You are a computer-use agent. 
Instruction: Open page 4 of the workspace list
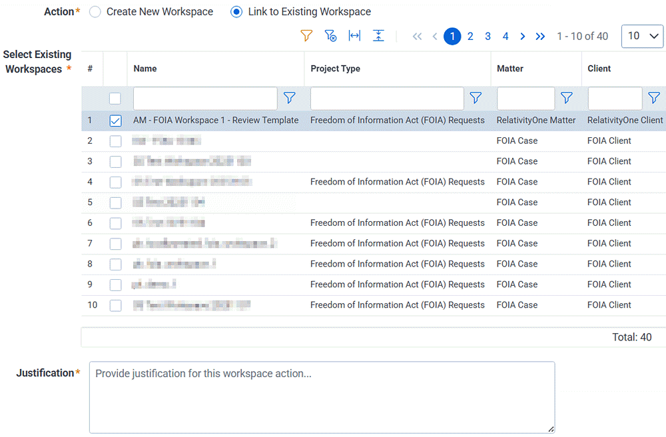pyautogui.click(x=505, y=36)
